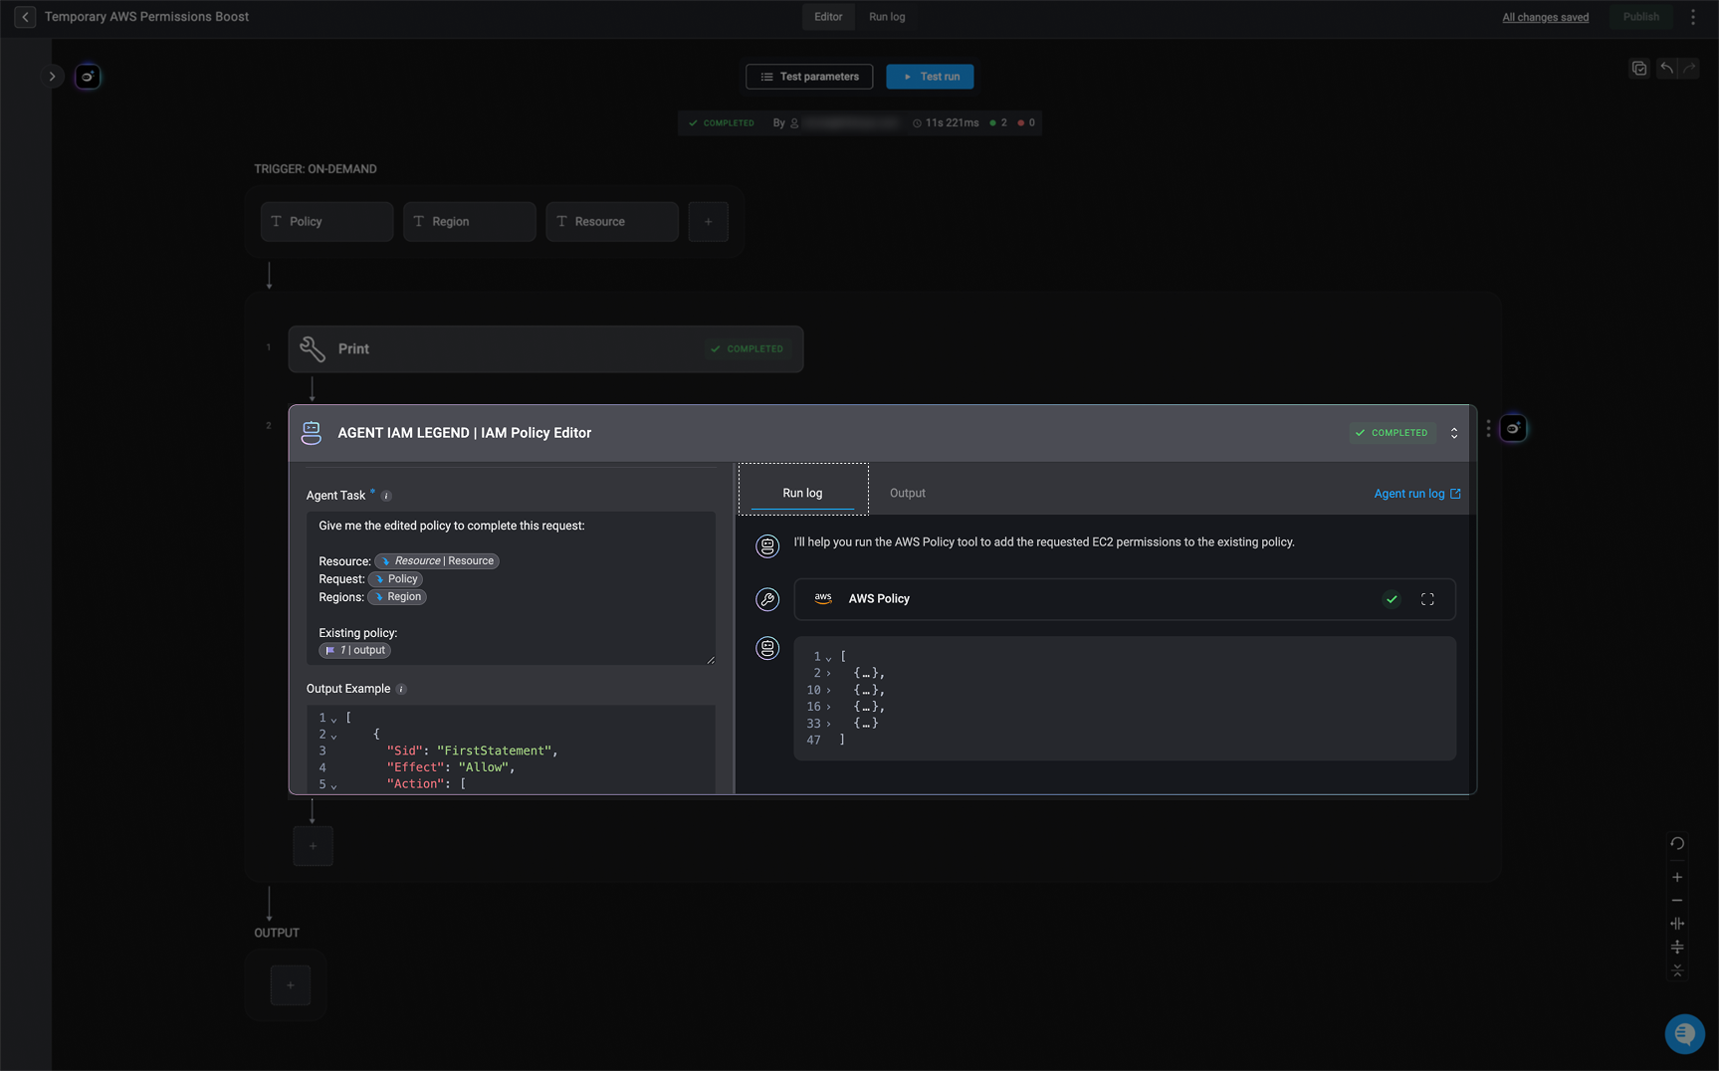Fit canvas height vertically
The height and width of the screenshot is (1071, 1719).
(x=1677, y=947)
